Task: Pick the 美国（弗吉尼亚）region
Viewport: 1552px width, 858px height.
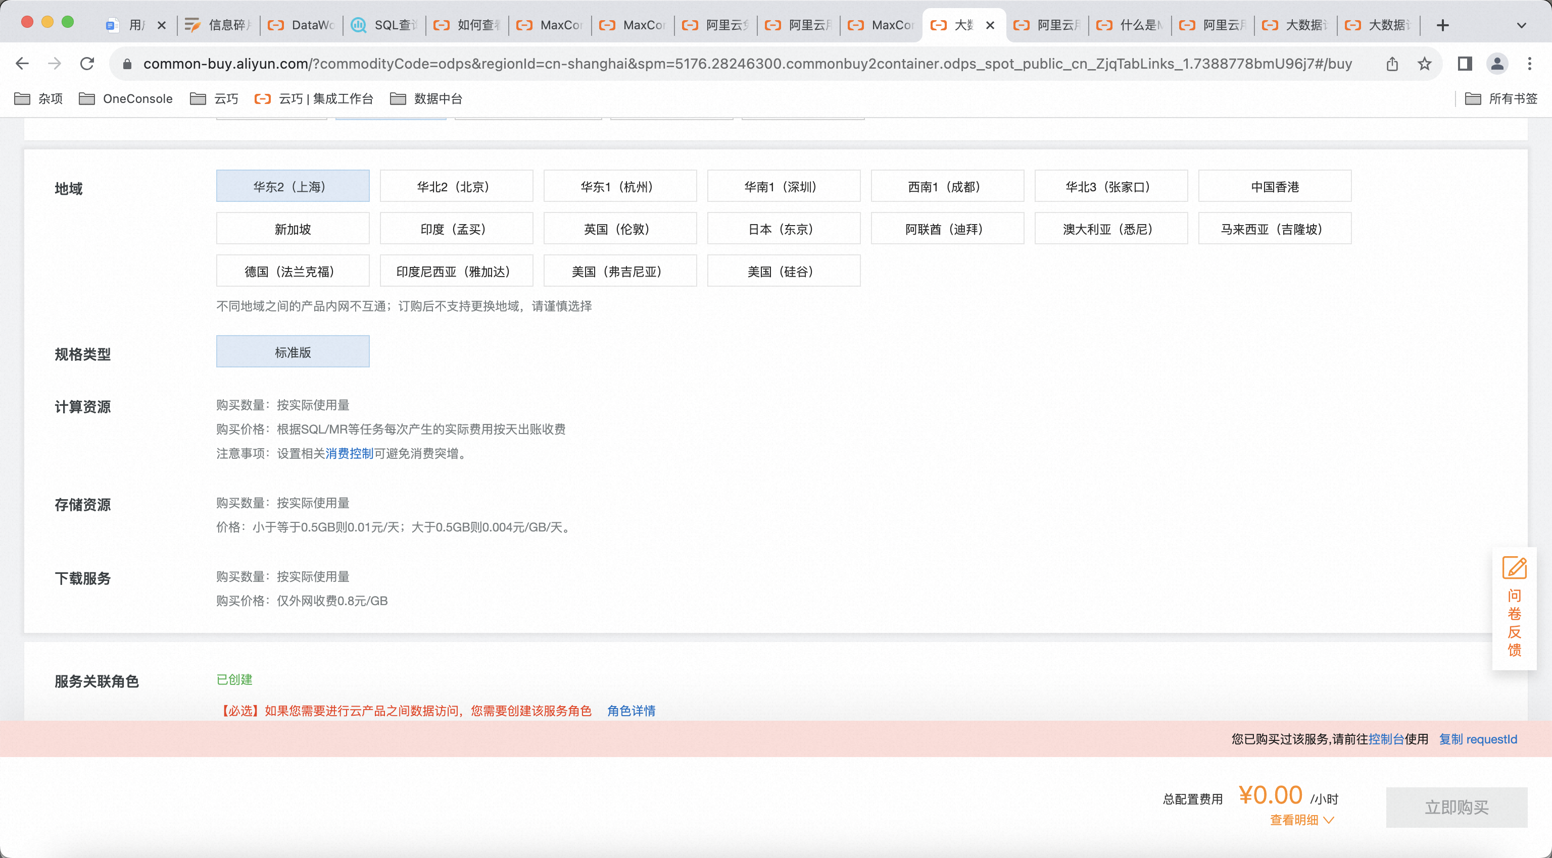Action: coord(620,271)
